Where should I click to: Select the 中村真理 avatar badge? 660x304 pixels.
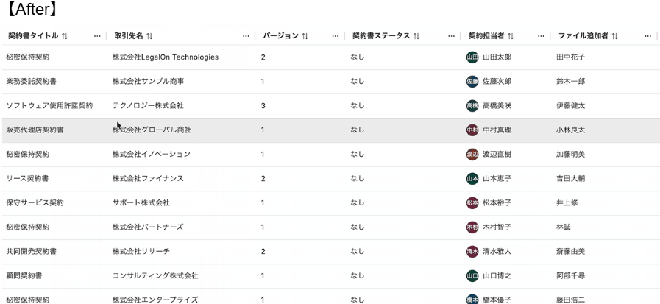(x=472, y=130)
